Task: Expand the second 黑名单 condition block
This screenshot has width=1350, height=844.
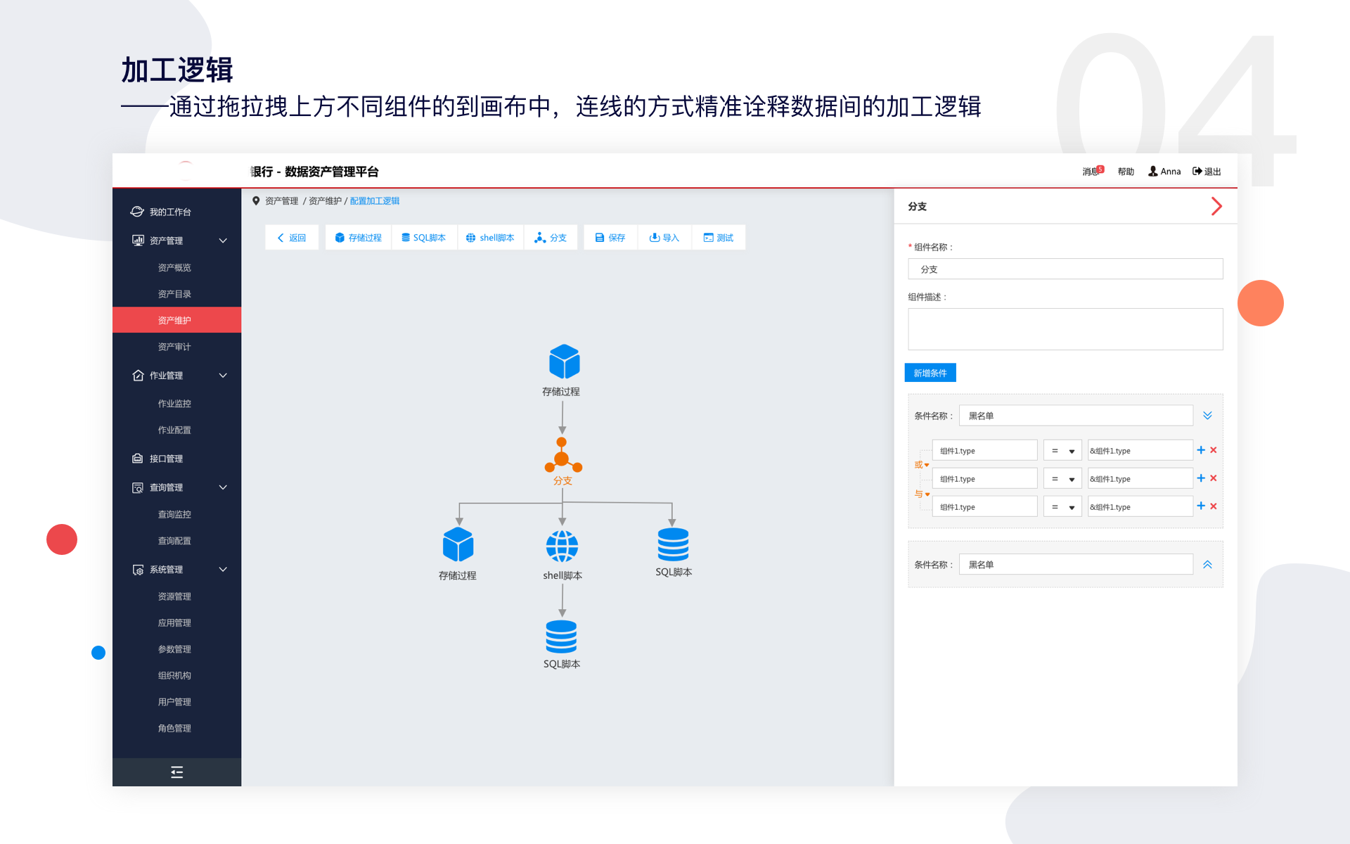Action: pos(1207,565)
